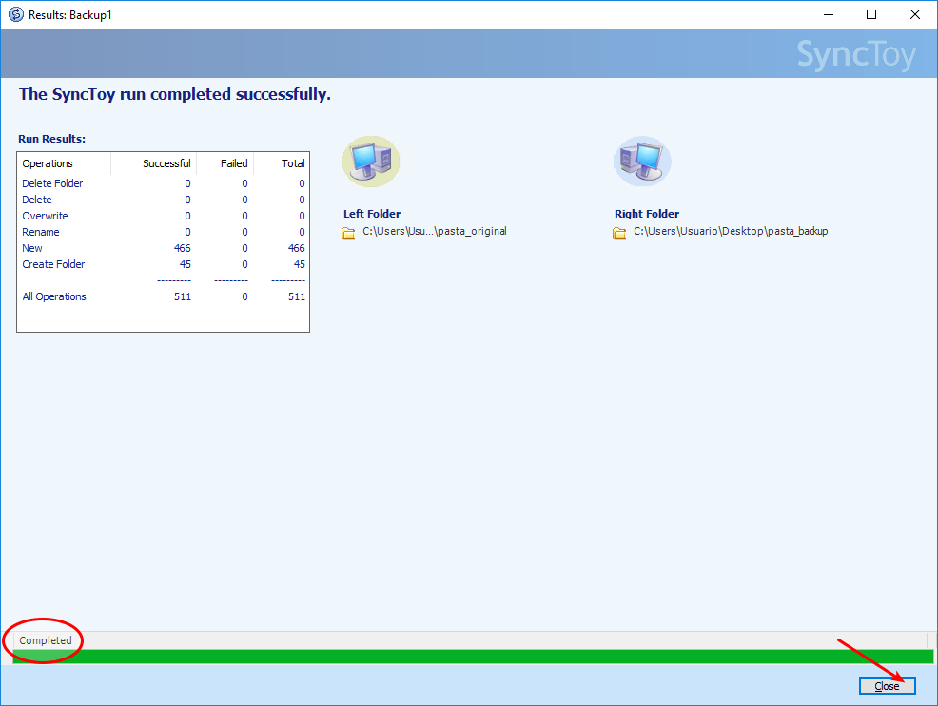
Task: Select the Delete operation row label
Action: click(x=37, y=200)
